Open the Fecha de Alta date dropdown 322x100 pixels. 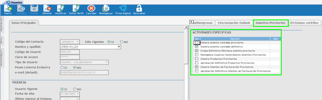coord(77,94)
